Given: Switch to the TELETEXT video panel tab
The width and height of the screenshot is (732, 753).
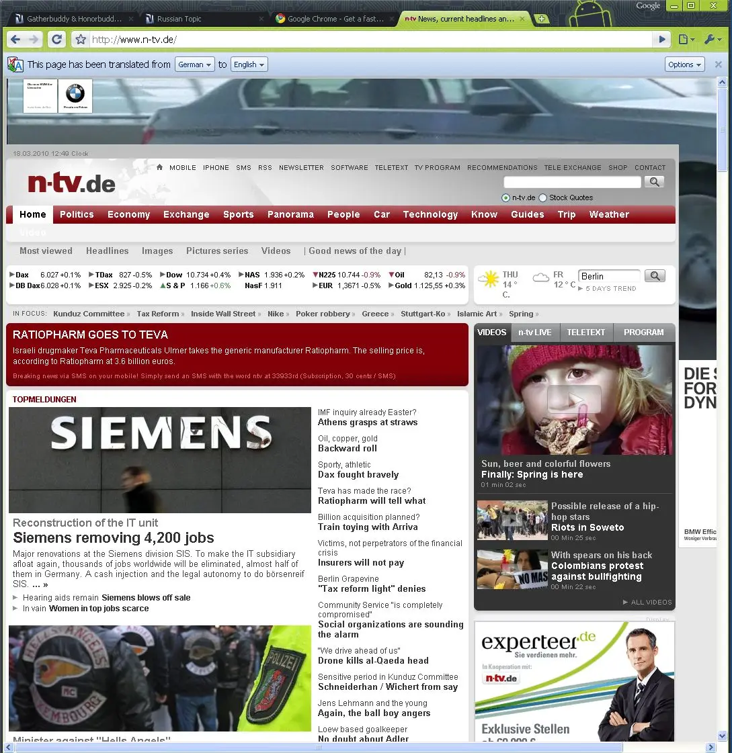Looking at the screenshot, I should coord(586,333).
